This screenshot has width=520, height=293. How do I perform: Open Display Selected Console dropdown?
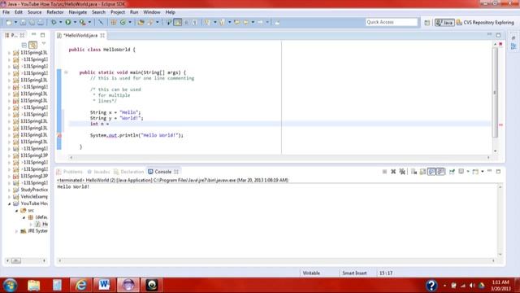point(468,172)
